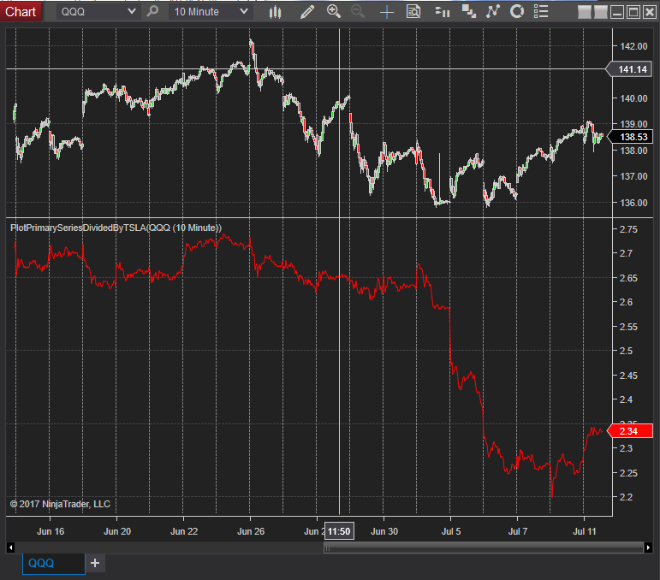Select the PlotPrimarySeriesDividedByTSLA indicator label
Viewport: 660px width, 580px height.
click(116, 228)
